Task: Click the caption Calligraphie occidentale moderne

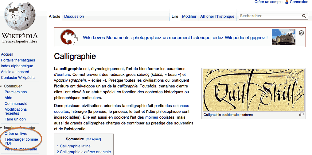Action: click(x=228, y=115)
